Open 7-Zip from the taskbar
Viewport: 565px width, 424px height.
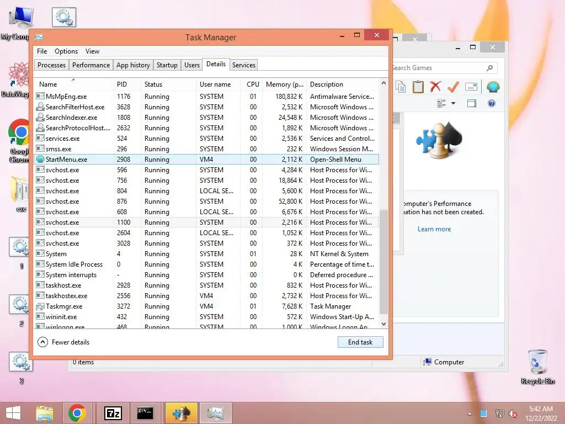coord(113,413)
